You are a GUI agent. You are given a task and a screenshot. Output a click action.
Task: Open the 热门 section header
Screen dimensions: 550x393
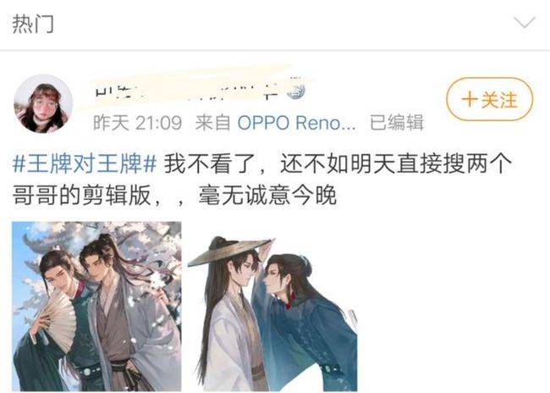[33, 24]
